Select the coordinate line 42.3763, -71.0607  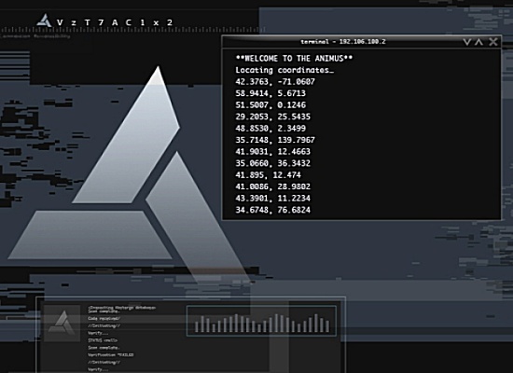(x=275, y=82)
